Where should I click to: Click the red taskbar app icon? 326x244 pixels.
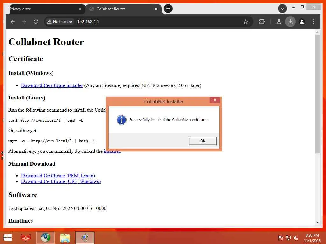point(26,238)
